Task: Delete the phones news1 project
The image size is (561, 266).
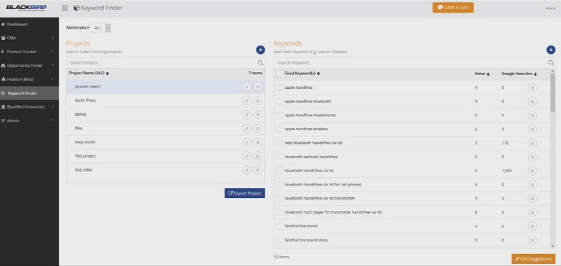Action: point(258,87)
